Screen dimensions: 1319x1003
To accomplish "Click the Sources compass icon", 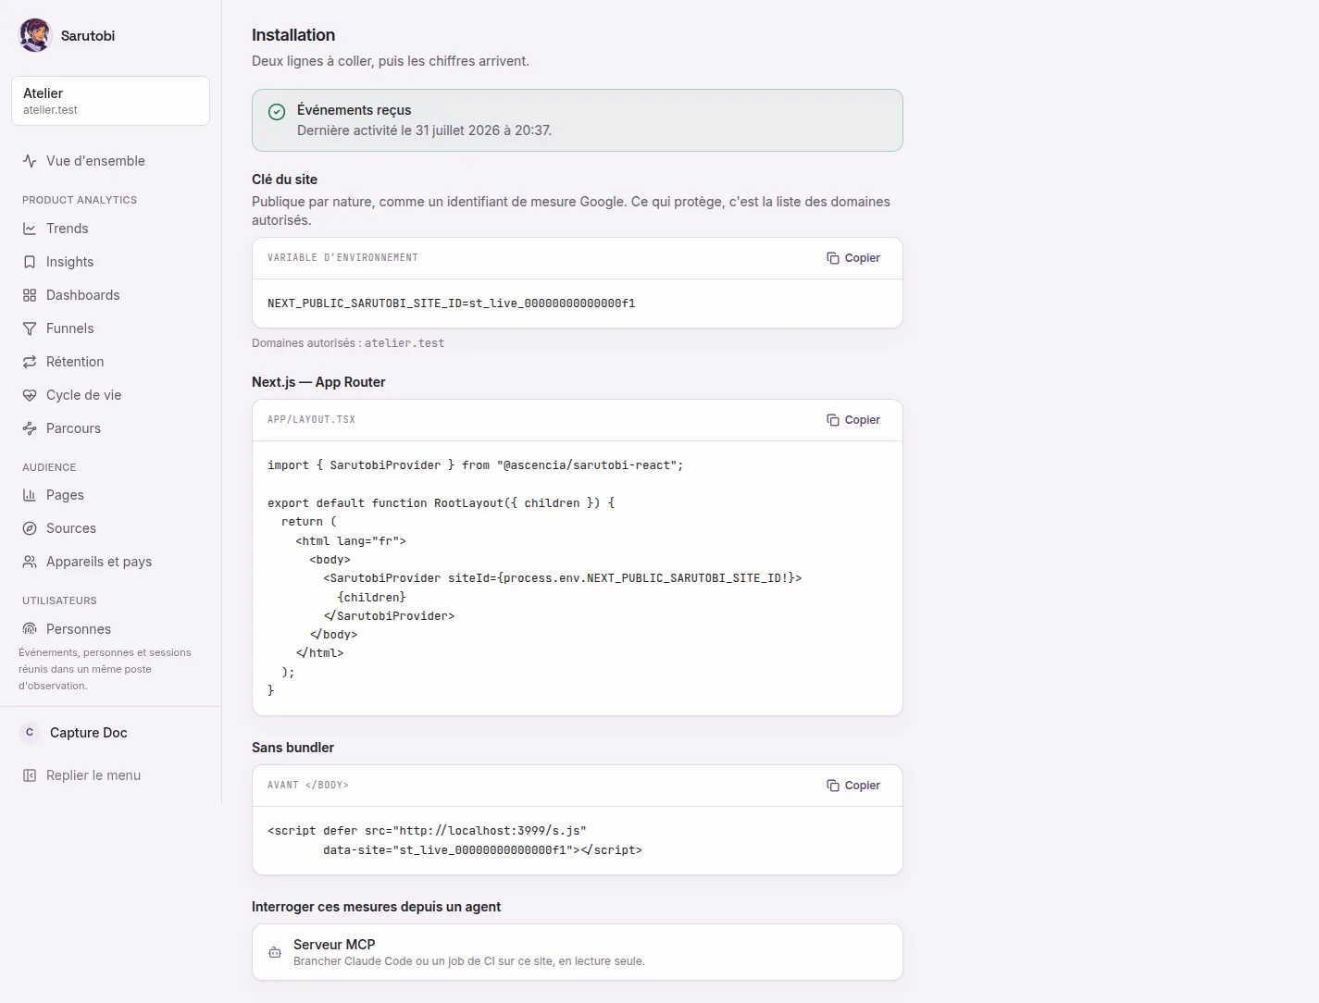I will (30, 528).
